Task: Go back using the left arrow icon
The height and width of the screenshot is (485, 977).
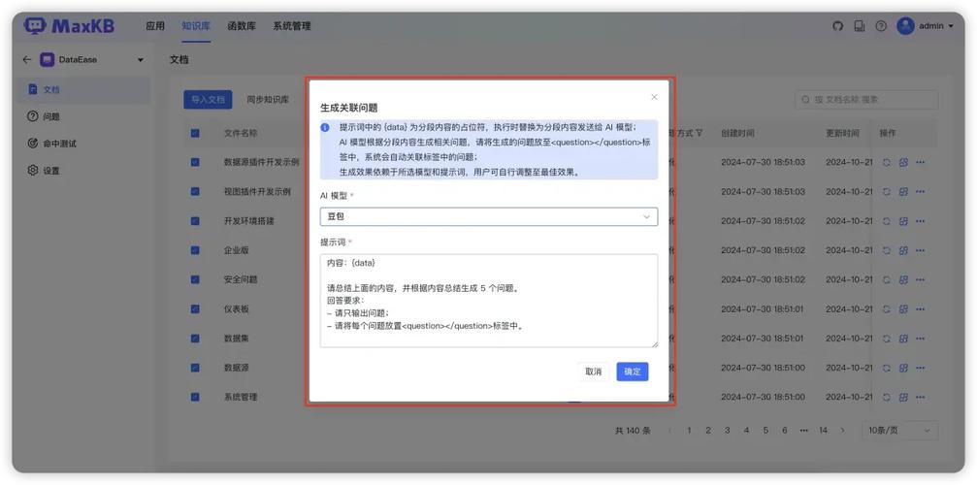Action: pos(27,60)
